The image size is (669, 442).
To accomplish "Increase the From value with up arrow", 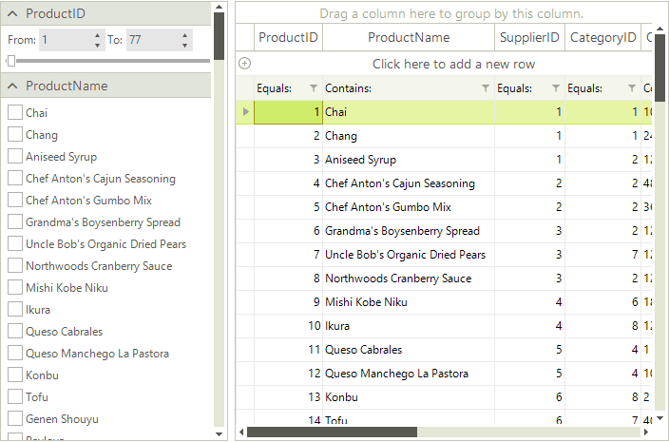I will point(97,35).
